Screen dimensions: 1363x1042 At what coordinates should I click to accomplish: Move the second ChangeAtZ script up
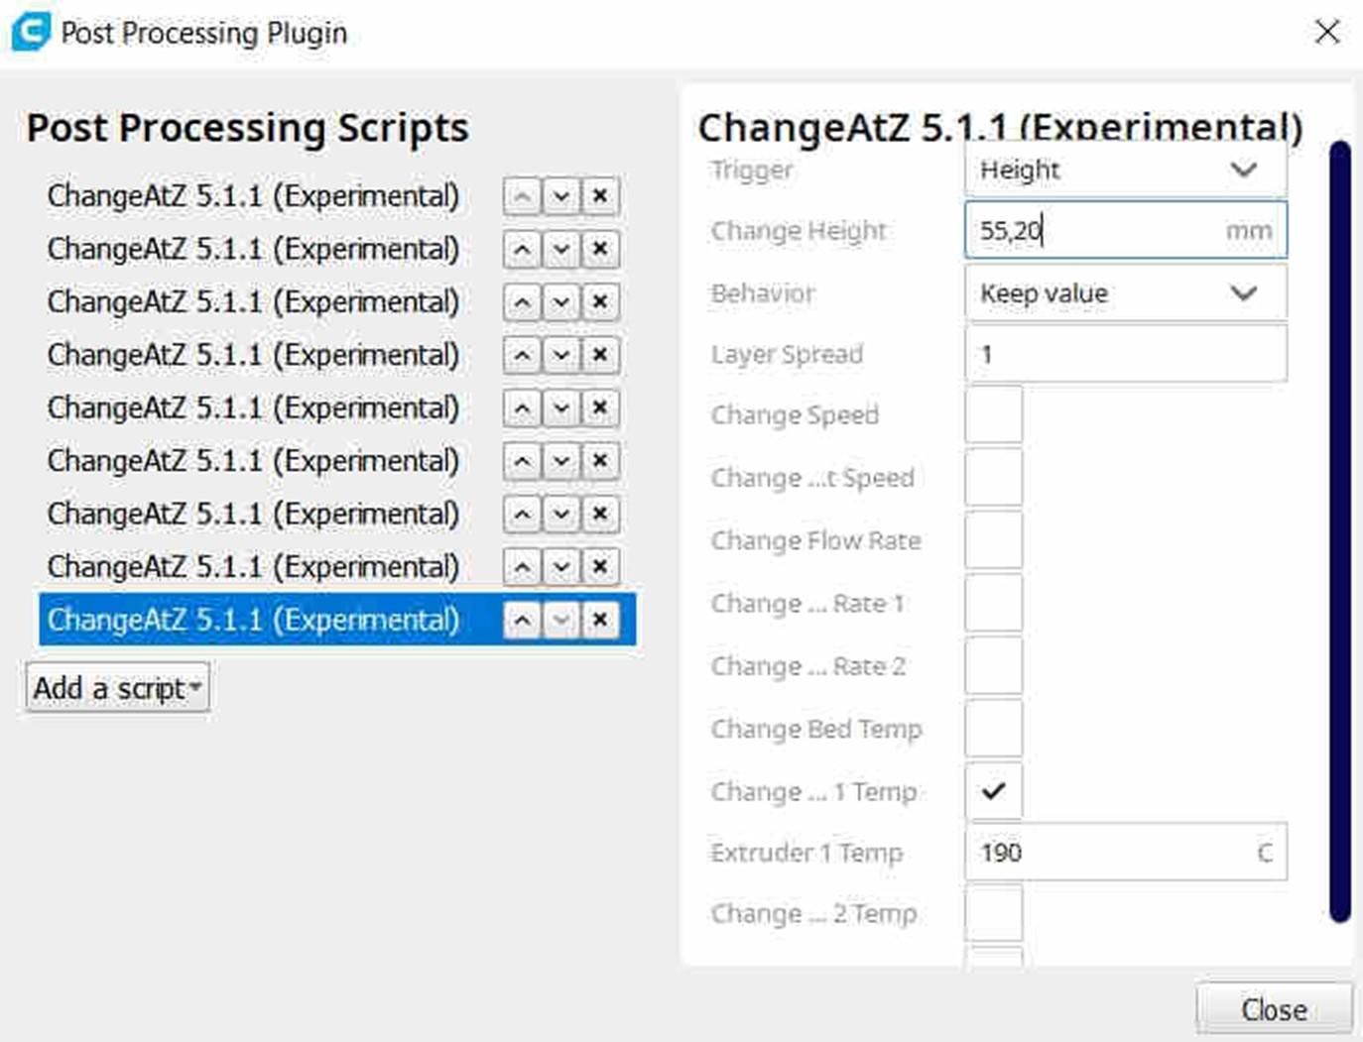(x=522, y=249)
